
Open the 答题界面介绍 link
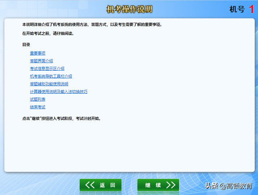[x=41, y=61]
